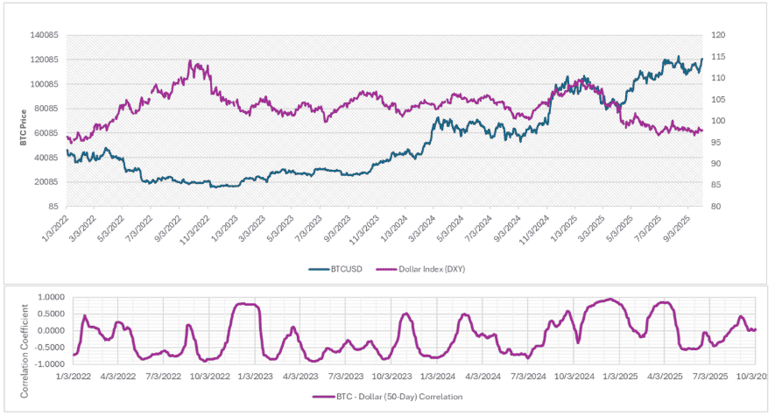Click the 1/3/2024 date label on top chart

tap(393, 229)
